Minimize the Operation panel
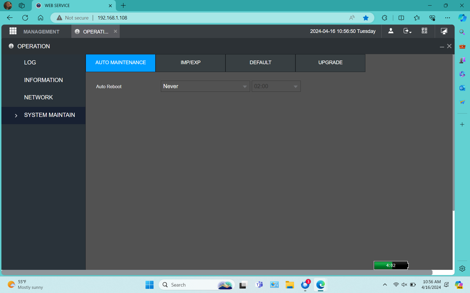This screenshot has width=470, height=293. (x=442, y=47)
